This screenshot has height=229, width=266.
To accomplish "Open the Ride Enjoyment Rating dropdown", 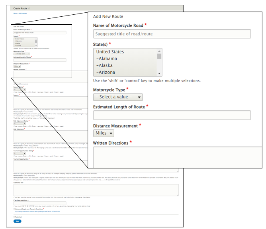I will (x=19, y=124).
